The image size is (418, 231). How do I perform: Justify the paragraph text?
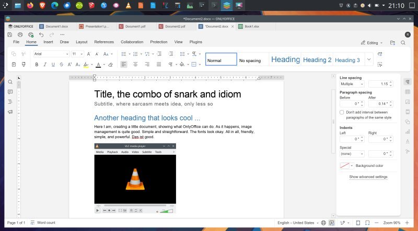coord(159,65)
